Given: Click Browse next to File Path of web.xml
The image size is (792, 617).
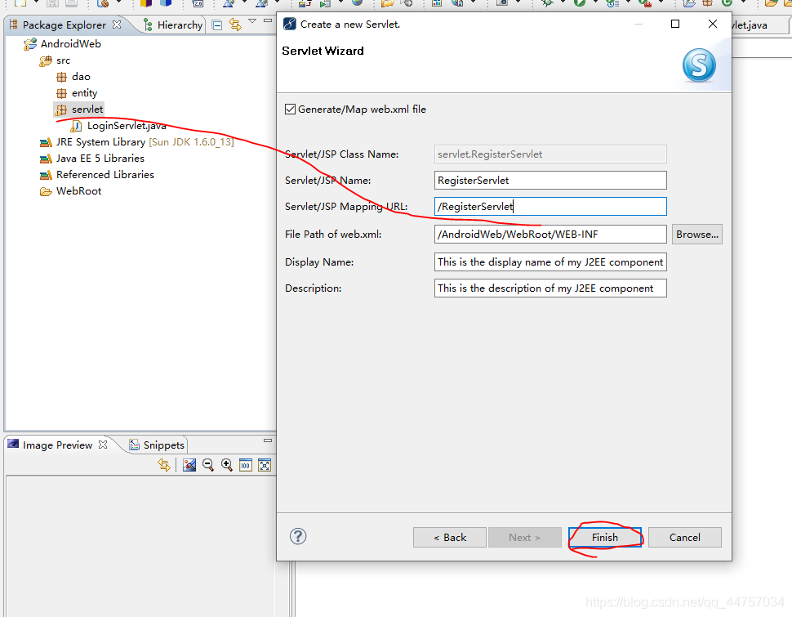Looking at the screenshot, I should pyautogui.click(x=696, y=234).
